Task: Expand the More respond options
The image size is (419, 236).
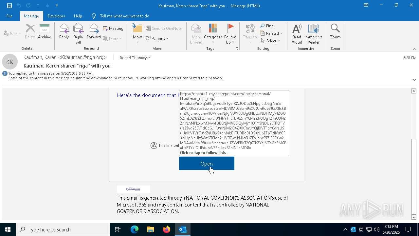Action: (x=112, y=38)
